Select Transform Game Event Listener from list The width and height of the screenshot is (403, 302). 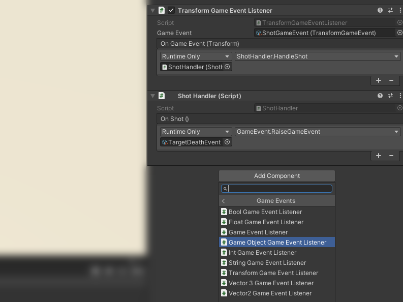coord(277,273)
